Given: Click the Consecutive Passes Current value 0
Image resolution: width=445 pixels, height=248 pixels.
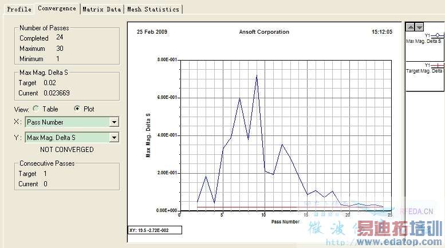Looking at the screenshot, I should coord(45,184).
